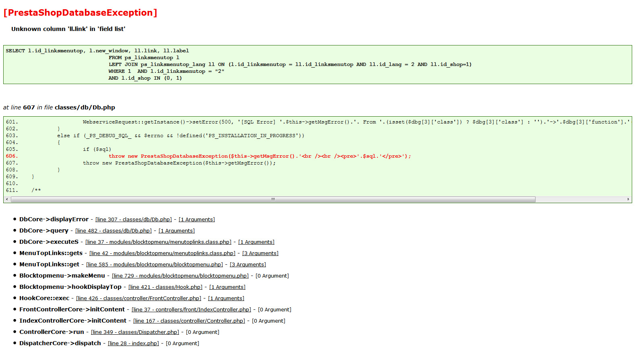
Task: Show arguments for DbCore->query
Action: (x=177, y=231)
